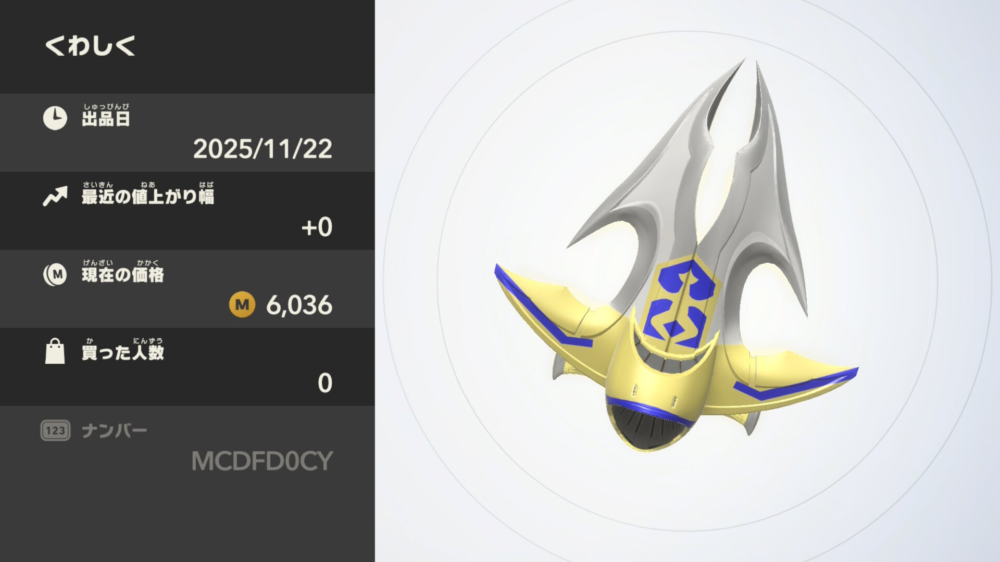Click the +0 price change value
1000x562 pixels.
(x=317, y=227)
